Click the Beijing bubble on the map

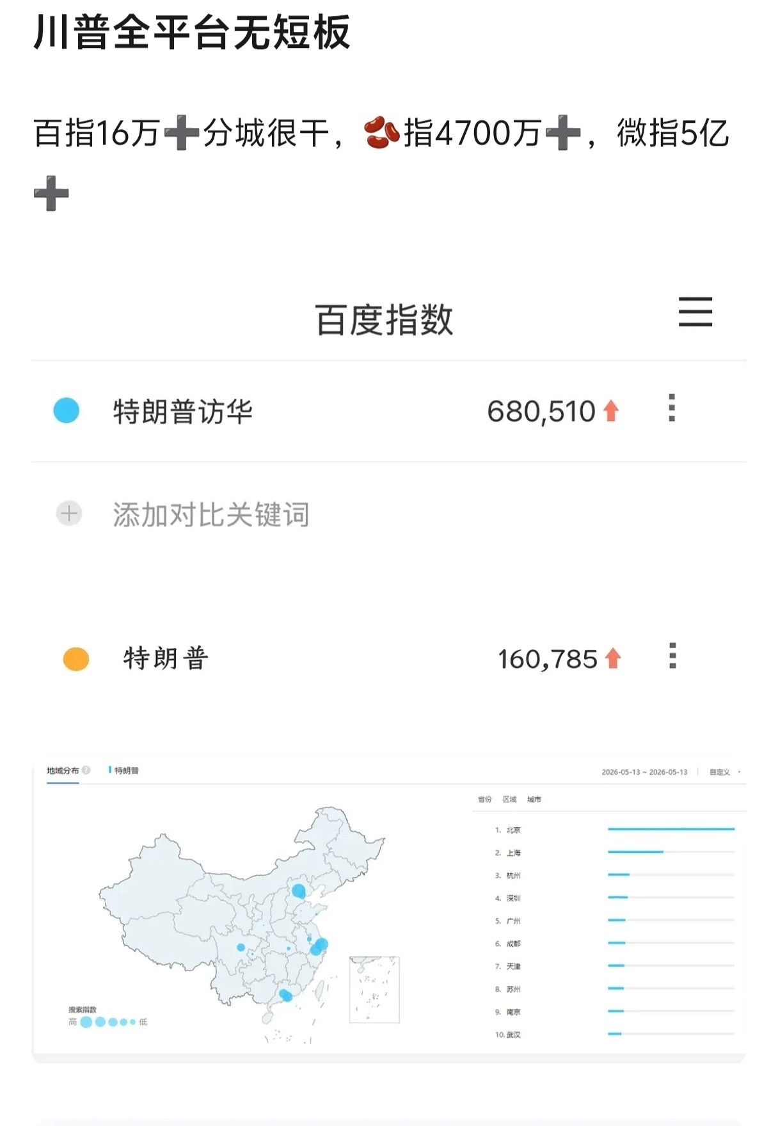299,891
